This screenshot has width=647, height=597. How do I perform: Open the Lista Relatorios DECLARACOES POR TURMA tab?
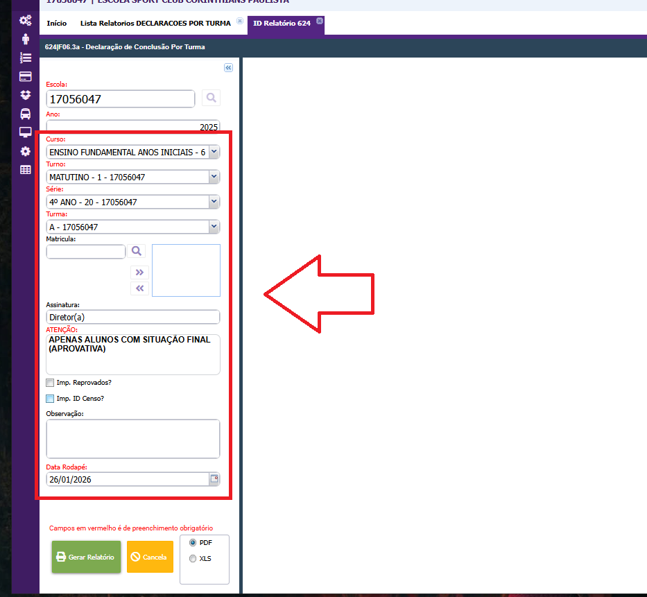coord(155,24)
